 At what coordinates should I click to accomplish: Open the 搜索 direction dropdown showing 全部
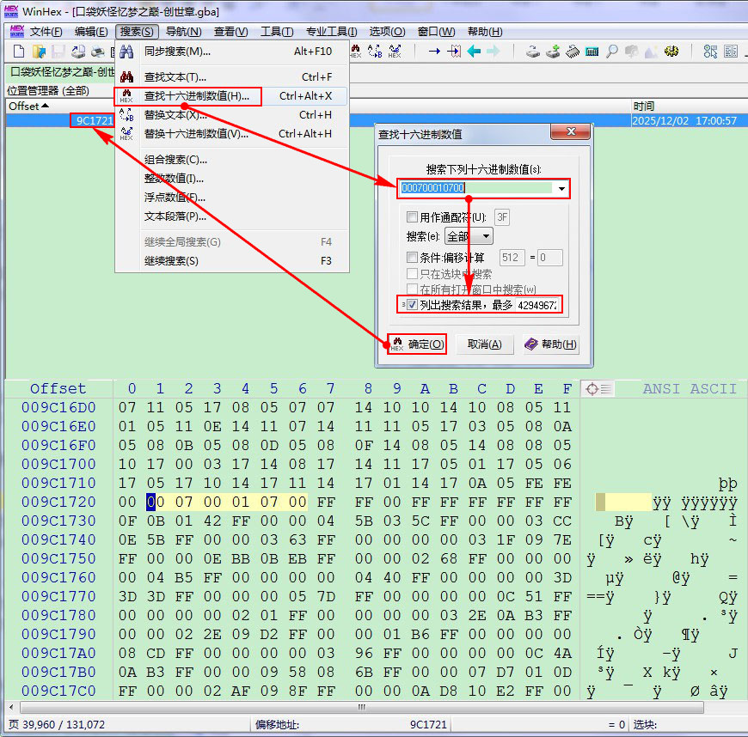click(468, 236)
